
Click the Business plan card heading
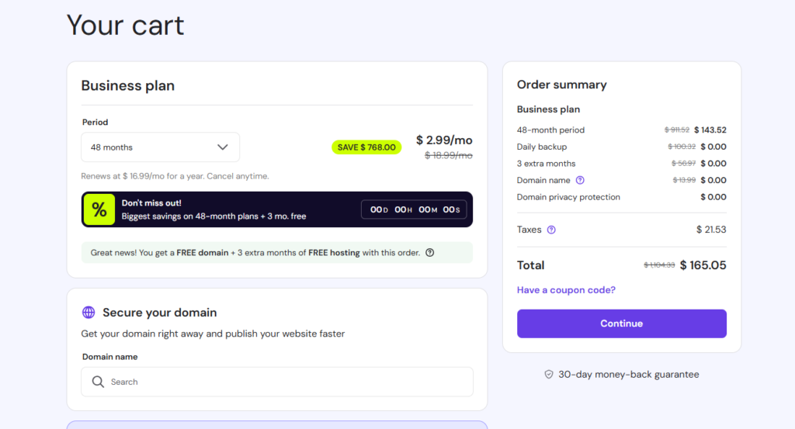pos(128,85)
